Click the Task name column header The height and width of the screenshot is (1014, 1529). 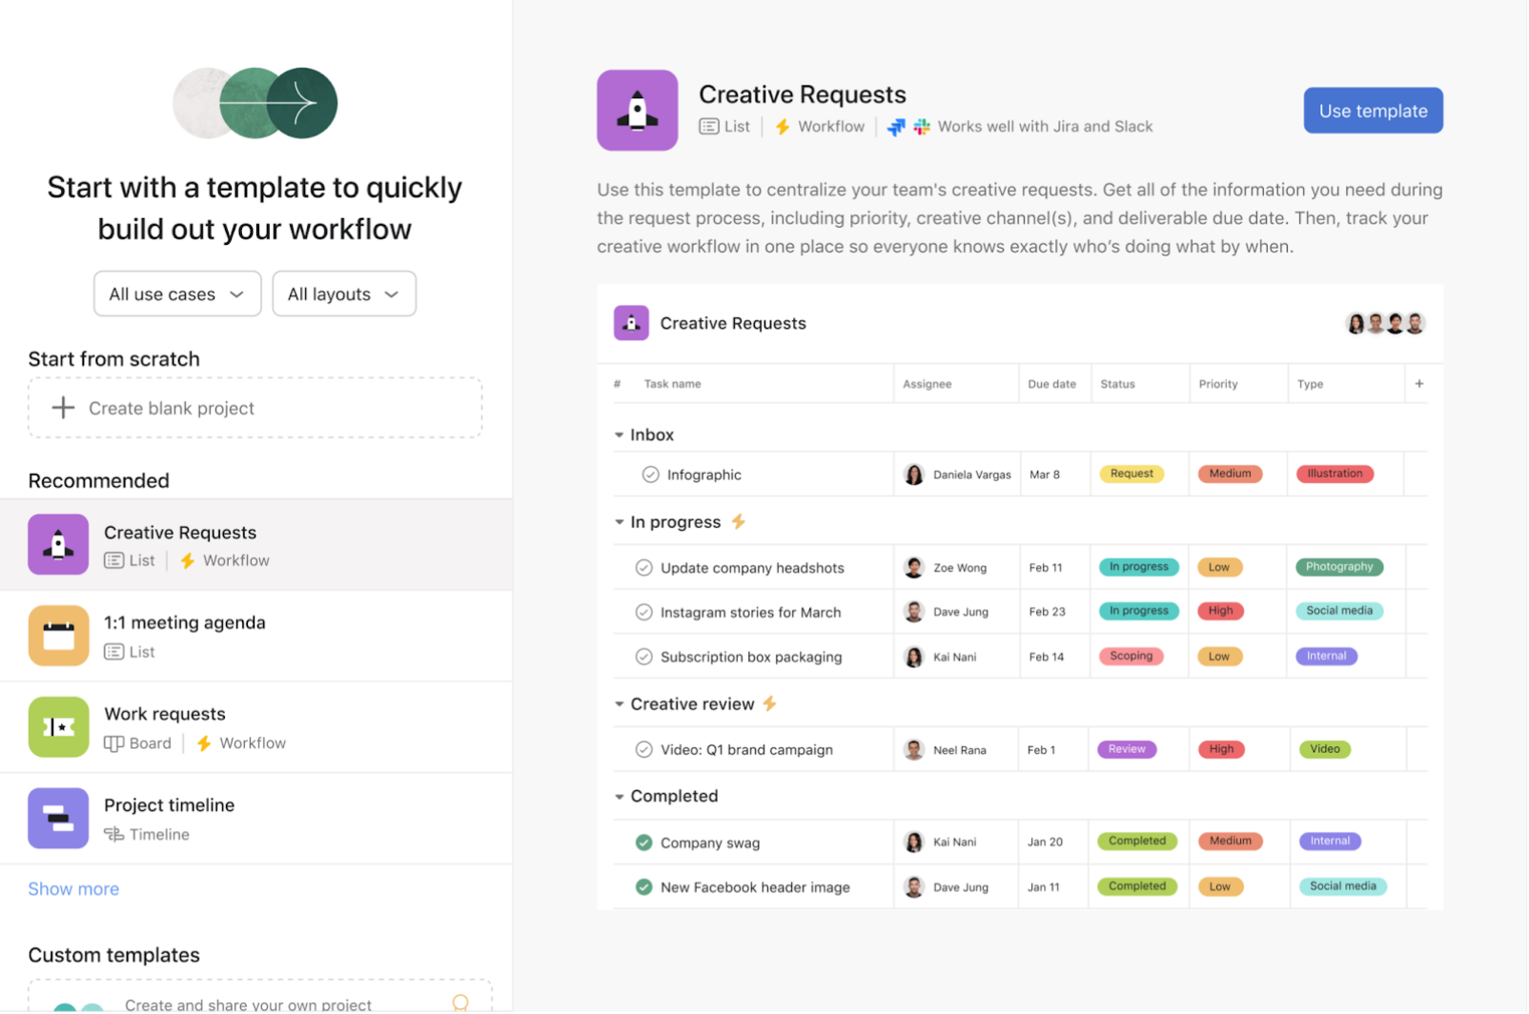click(x=673, y=384)
